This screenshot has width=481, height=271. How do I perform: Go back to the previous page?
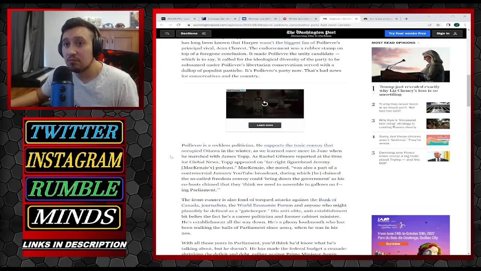pyautogui.click(x=162, y=25)
